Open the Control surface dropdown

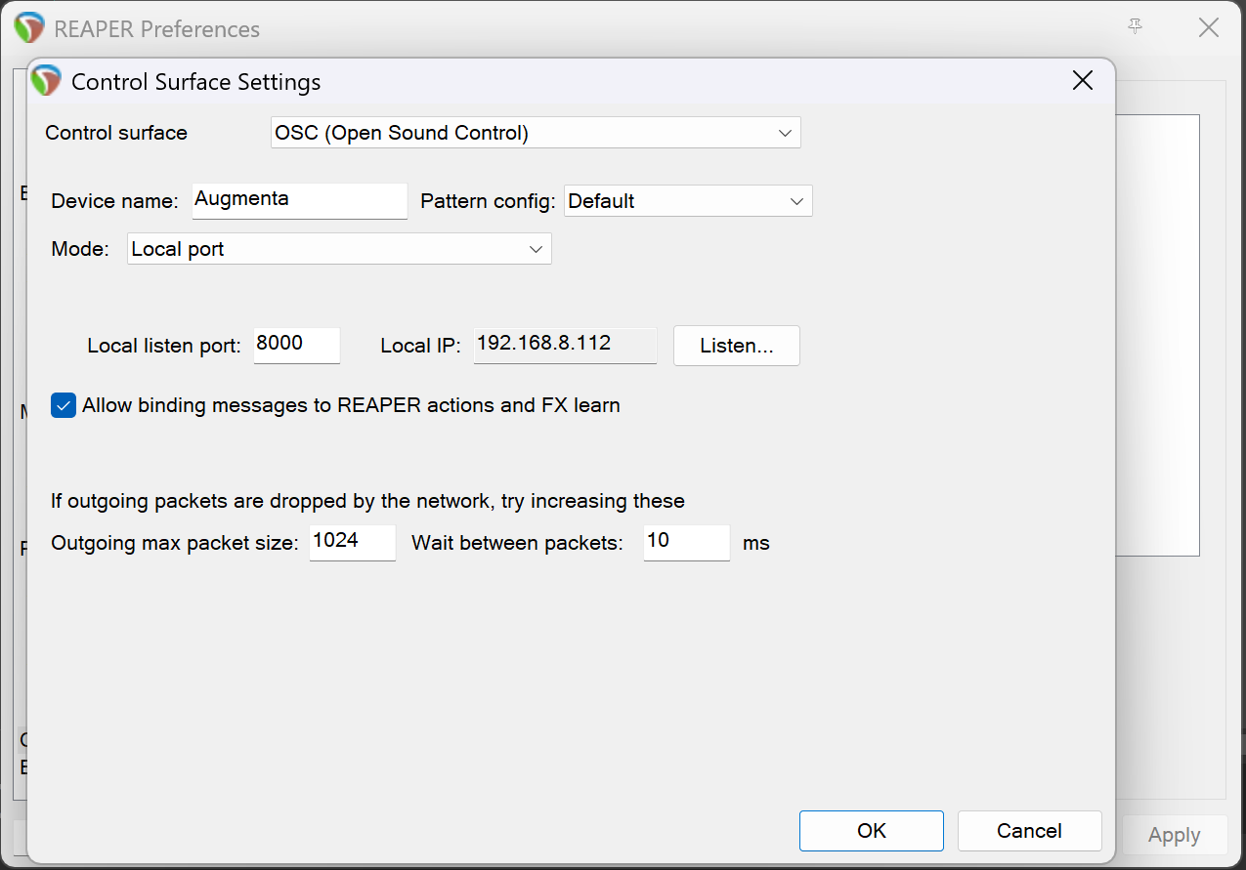click(x=535, y=133)
